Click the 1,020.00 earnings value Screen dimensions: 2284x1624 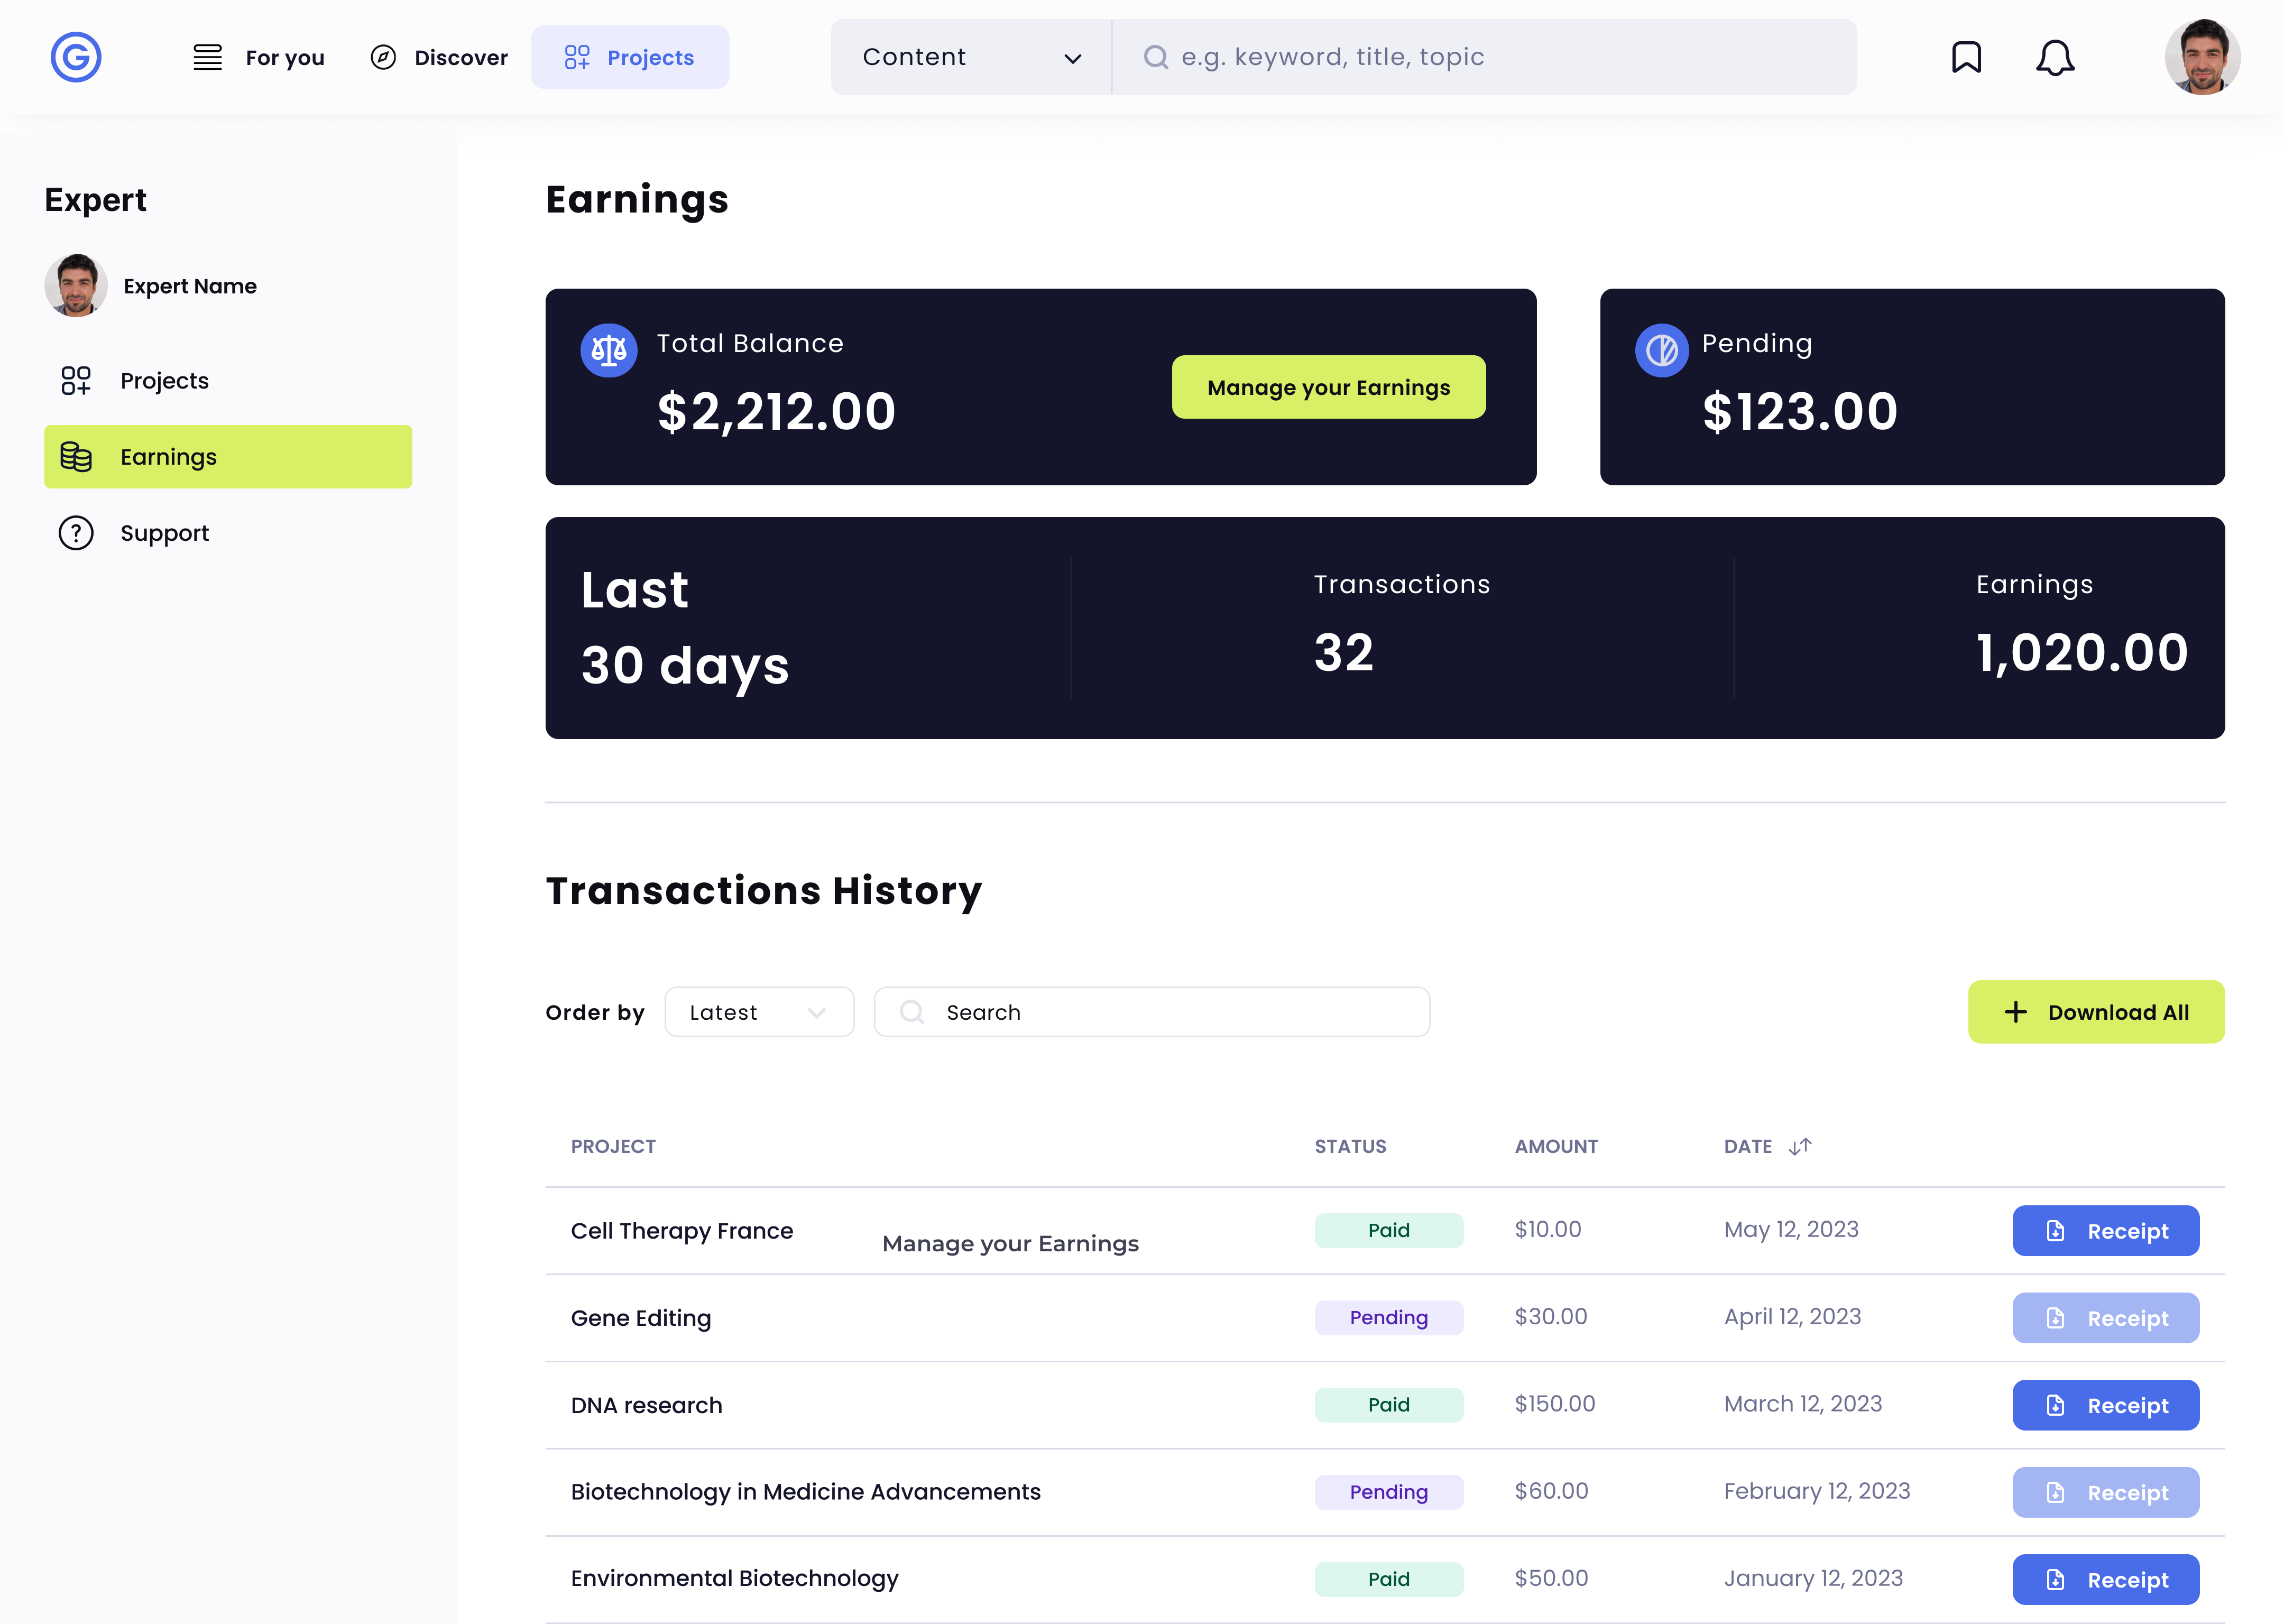[2082, 653]
